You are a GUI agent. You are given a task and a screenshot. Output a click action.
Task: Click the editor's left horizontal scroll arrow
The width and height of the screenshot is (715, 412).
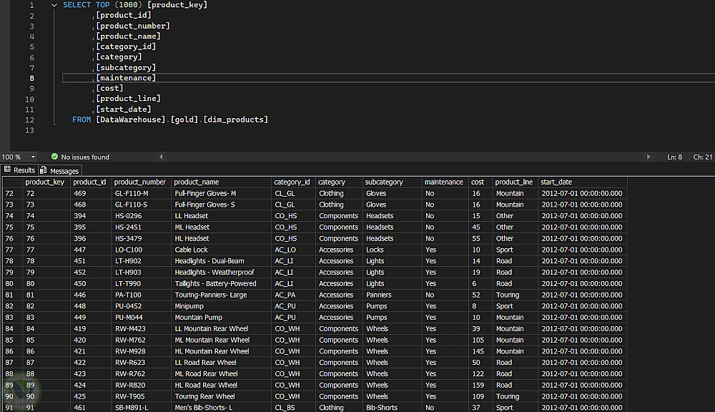[x=161, y=157]
